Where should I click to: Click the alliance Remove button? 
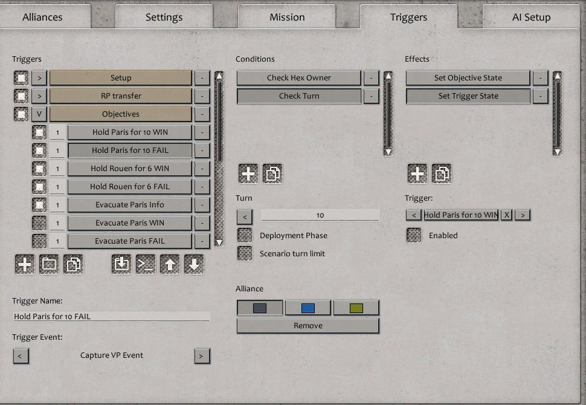point(308,326)
